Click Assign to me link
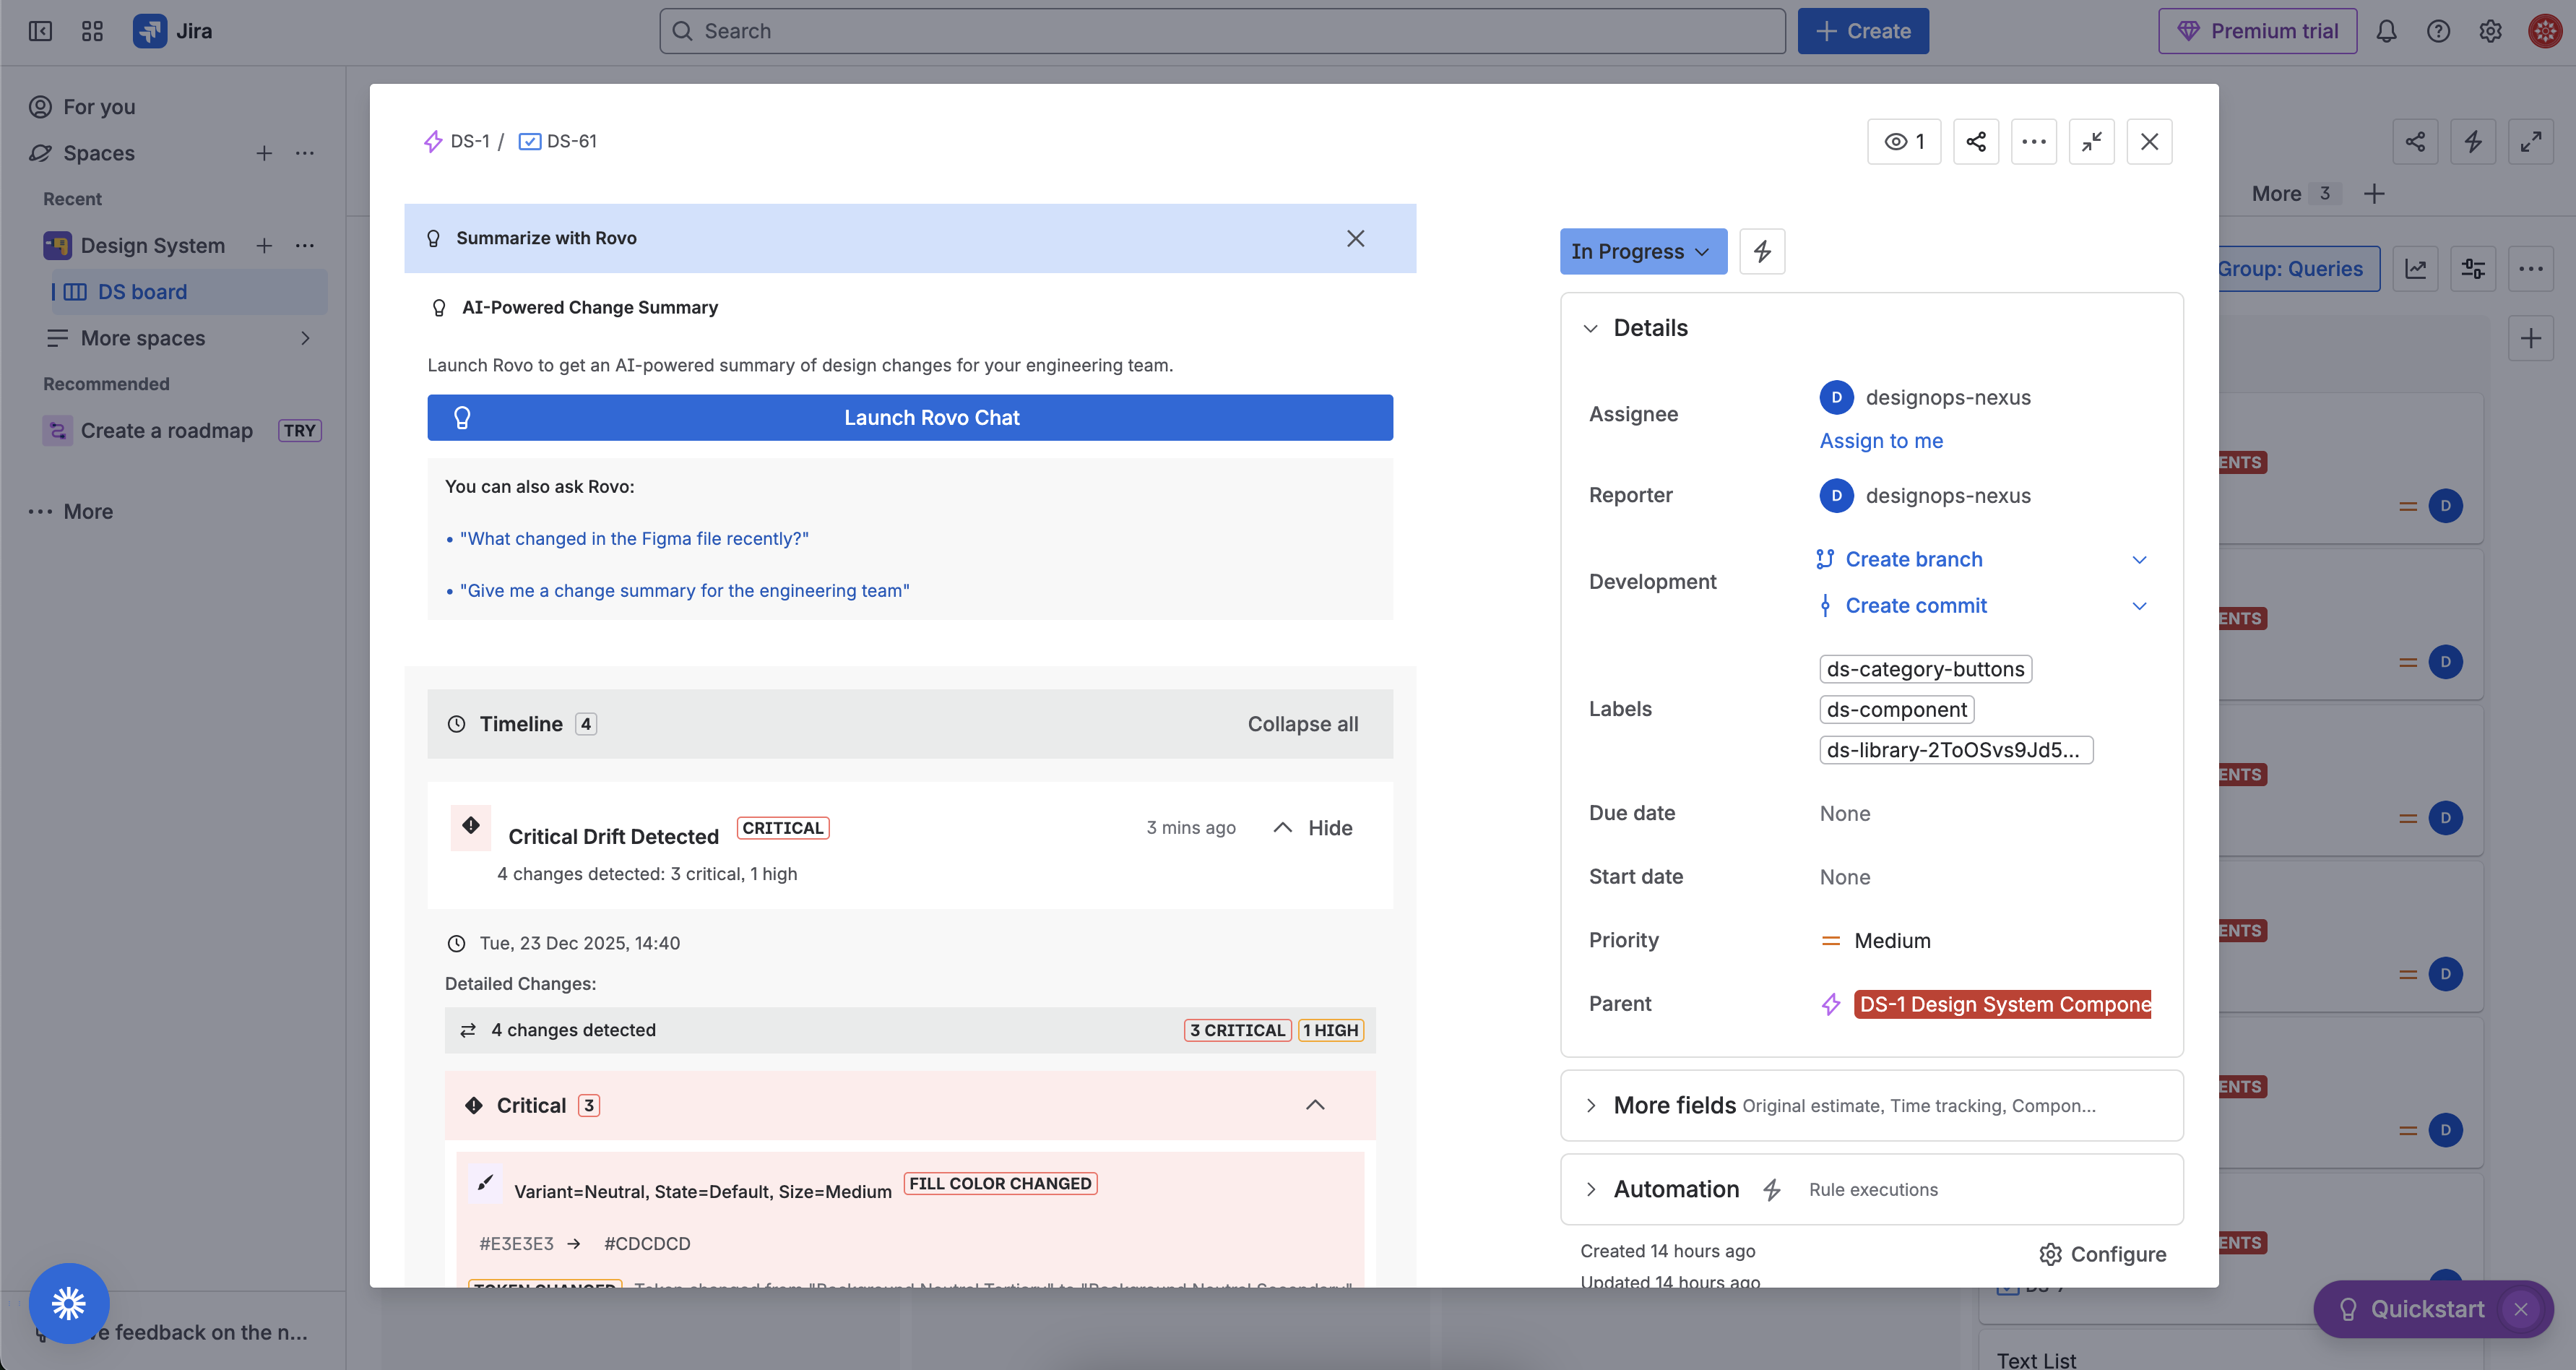Viewport: 2576px width, 1370px height. (1880, 441)
